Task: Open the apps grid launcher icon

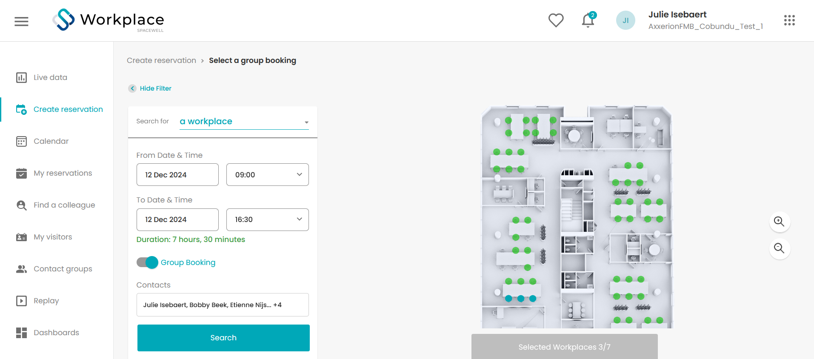Action: (x=789, y=20)
